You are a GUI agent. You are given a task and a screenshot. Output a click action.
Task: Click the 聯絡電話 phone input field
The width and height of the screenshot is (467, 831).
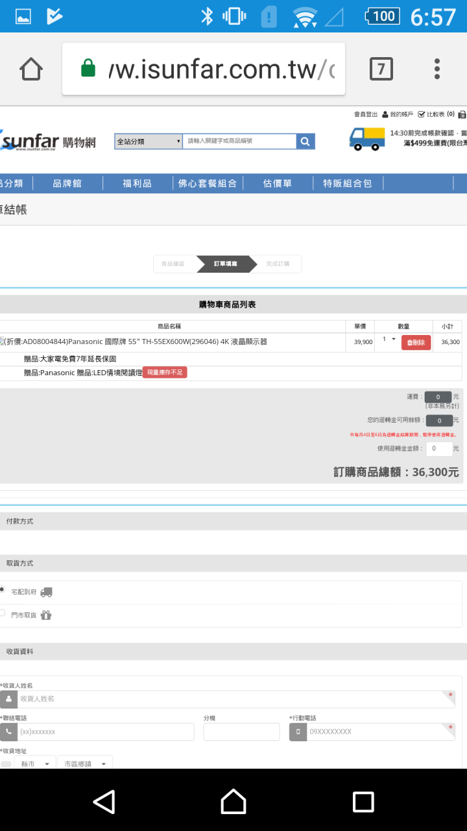[105, 732]
